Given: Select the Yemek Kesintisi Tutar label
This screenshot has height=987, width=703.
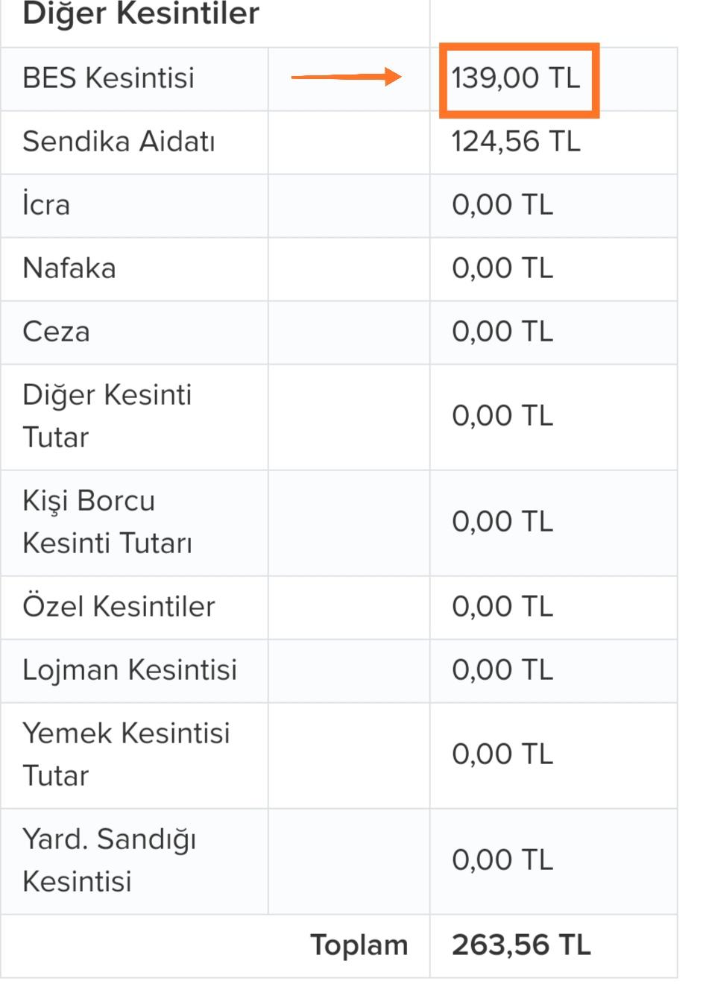Looking at the screenshot, I should click(127, 754).
